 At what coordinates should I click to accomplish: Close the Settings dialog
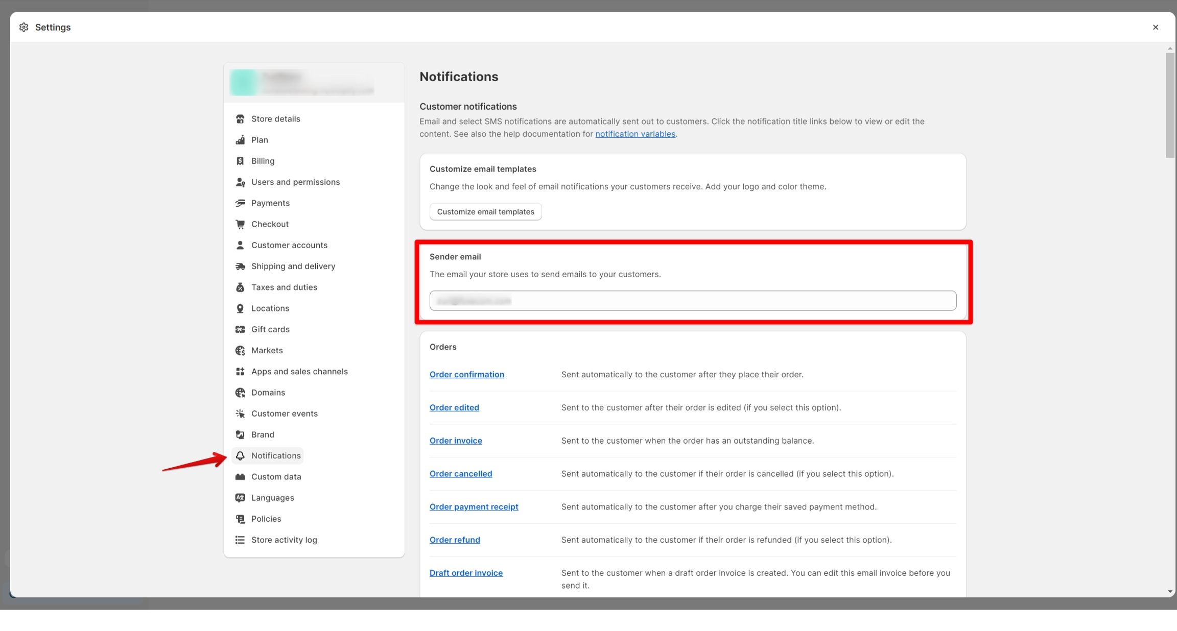(1156, 27)
